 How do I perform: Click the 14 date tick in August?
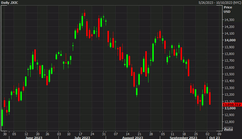pos(128,134)
